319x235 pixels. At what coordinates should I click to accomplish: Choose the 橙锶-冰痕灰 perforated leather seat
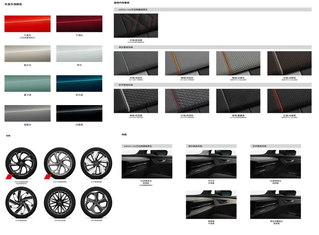[238, 63]
